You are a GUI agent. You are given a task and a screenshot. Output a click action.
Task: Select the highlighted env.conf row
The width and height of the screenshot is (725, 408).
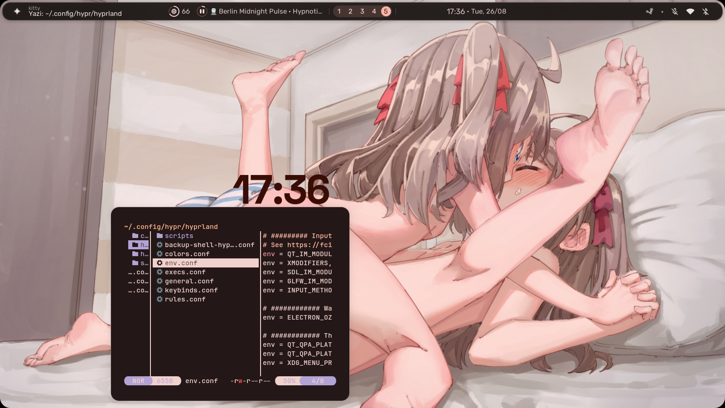coord(206,263)
